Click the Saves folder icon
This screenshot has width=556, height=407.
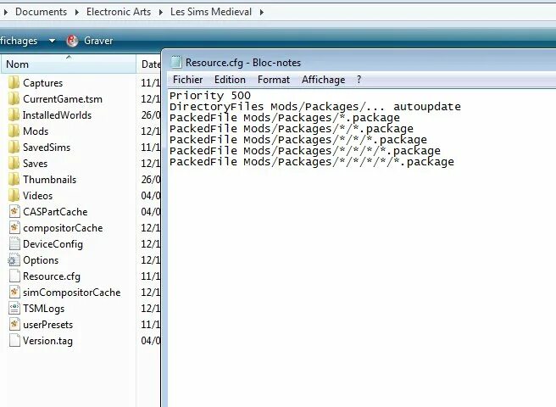[x=14, y=164]
